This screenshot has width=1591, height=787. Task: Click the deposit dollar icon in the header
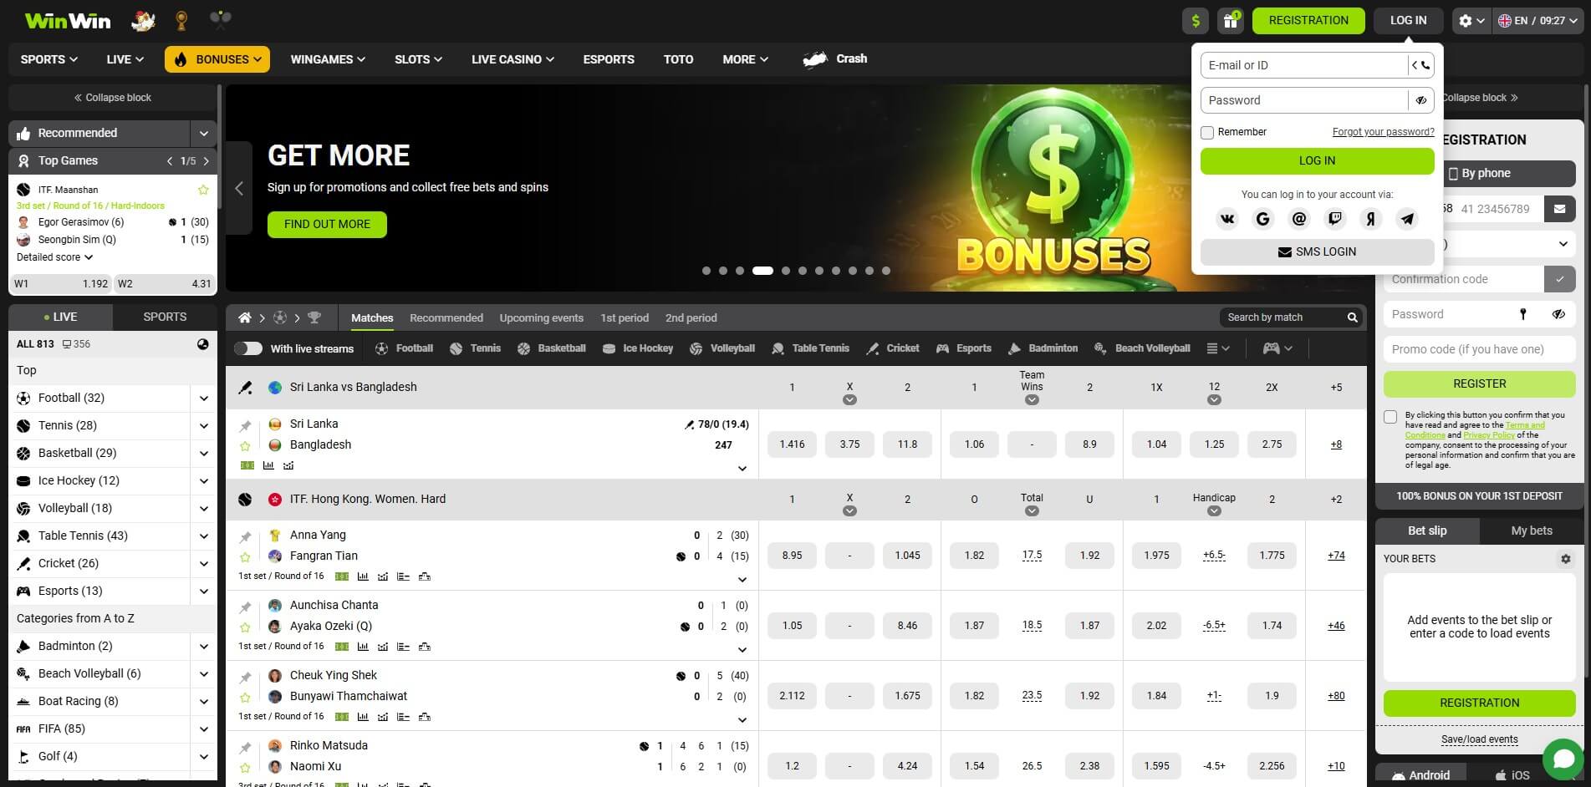click(1195, 19)
